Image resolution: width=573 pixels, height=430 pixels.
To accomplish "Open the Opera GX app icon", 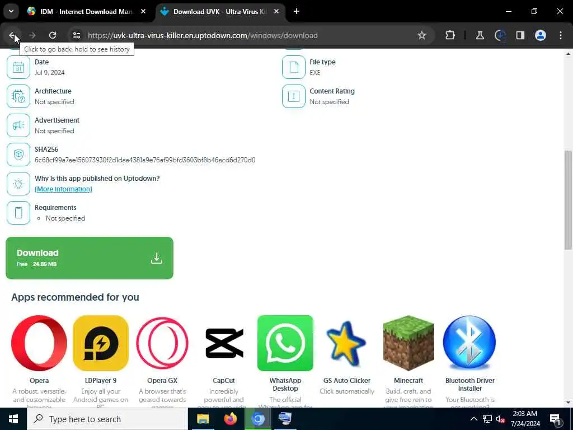I will (162, 343).
